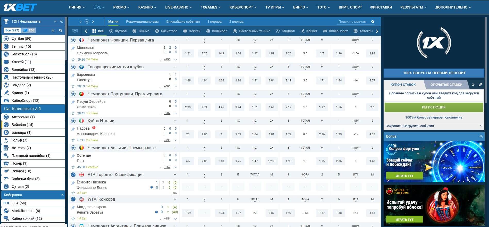This screenshot has height=227, width=489.
Task: Click the search magnifier in the match search
Action: [x=372, y=22]
